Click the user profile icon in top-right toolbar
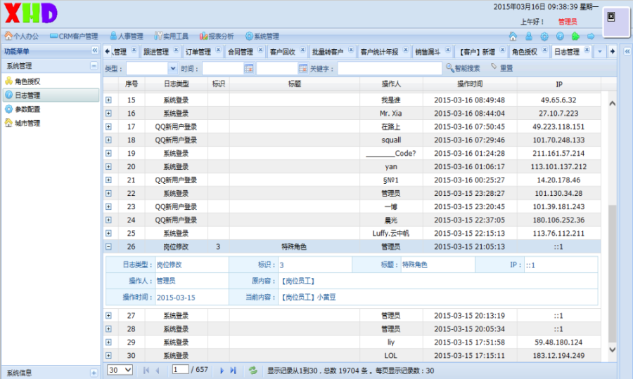Image resolution: width=633 pixels, height=379 pixels. pos(528,36)
